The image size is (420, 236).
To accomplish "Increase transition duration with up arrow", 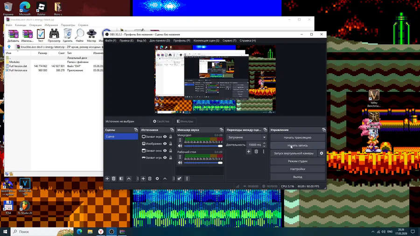I will point(264,144).
